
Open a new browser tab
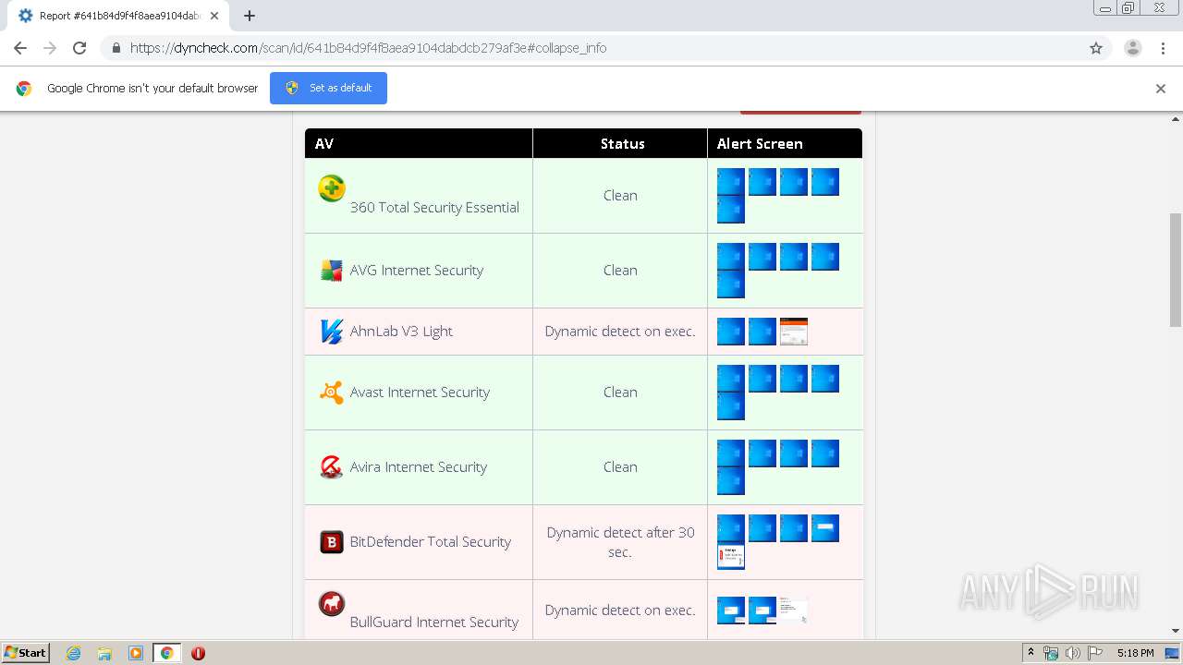pyautogui.click(x=250, y=16)
